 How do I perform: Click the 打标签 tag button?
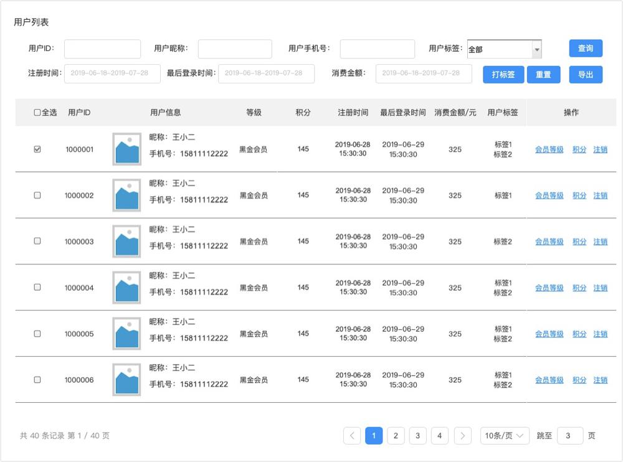point(502,74)
